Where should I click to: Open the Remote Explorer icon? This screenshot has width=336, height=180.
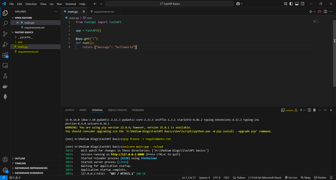coord(5,65)
